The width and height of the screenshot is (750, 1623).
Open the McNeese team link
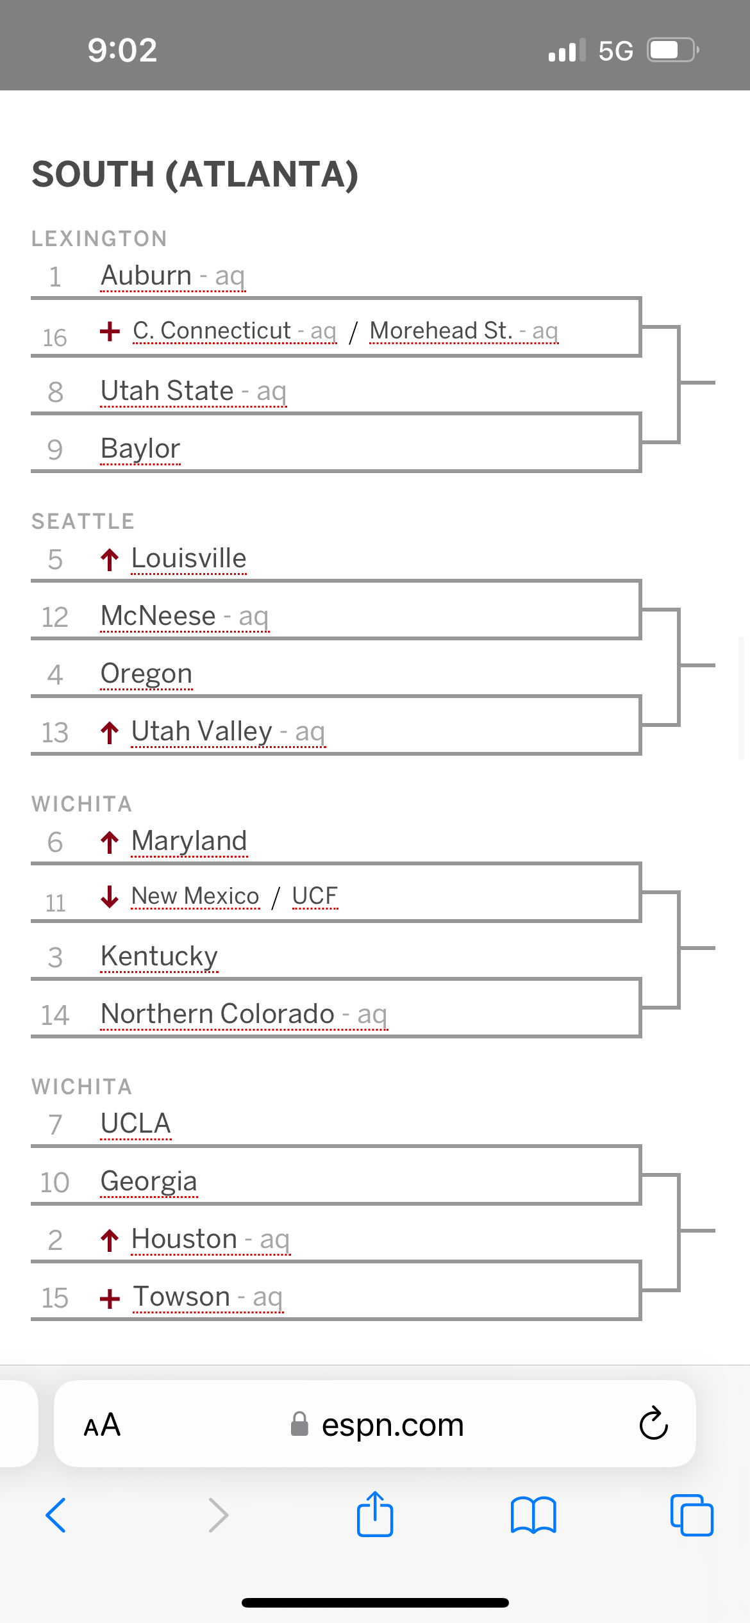point(158,617)
